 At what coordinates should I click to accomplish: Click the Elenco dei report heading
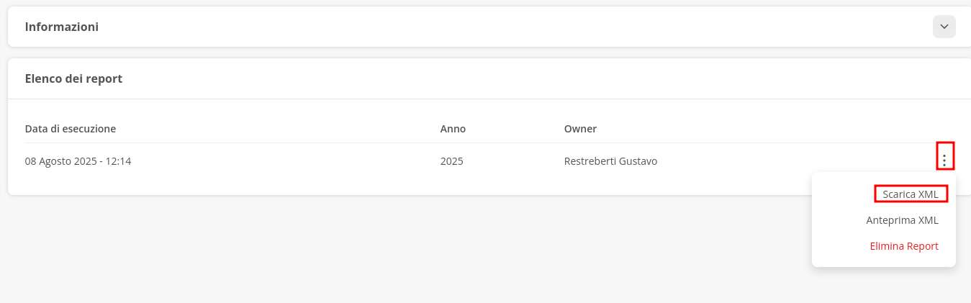tap(73, 78)
